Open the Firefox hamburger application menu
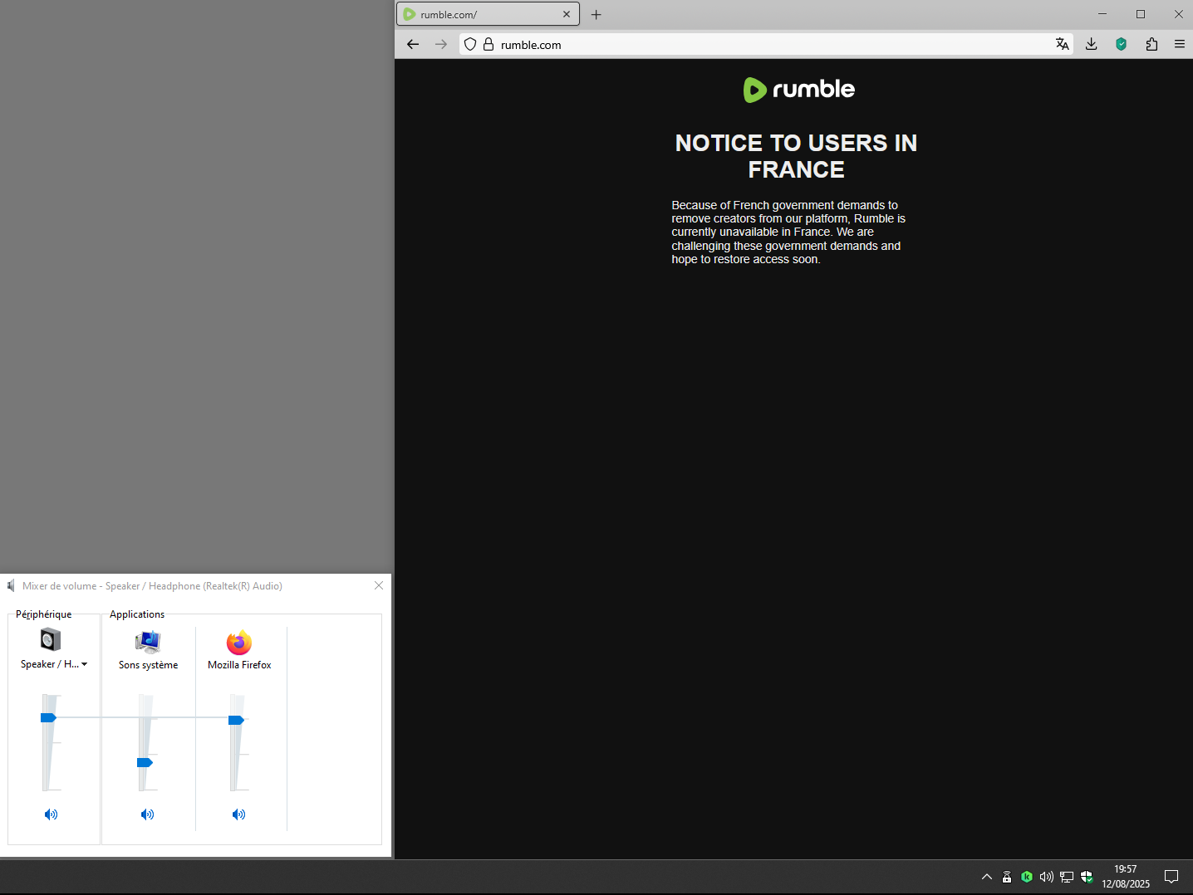The width and height of the screenshot is (1193, 895). coord(1180,44)
